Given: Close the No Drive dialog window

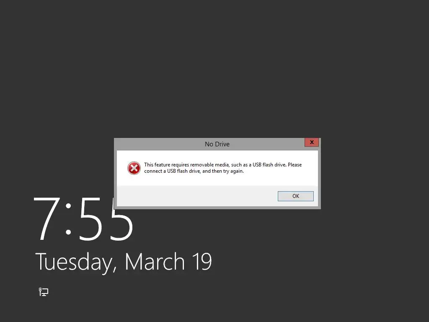Looking at the screenshot, I should [x=312, y=142].
